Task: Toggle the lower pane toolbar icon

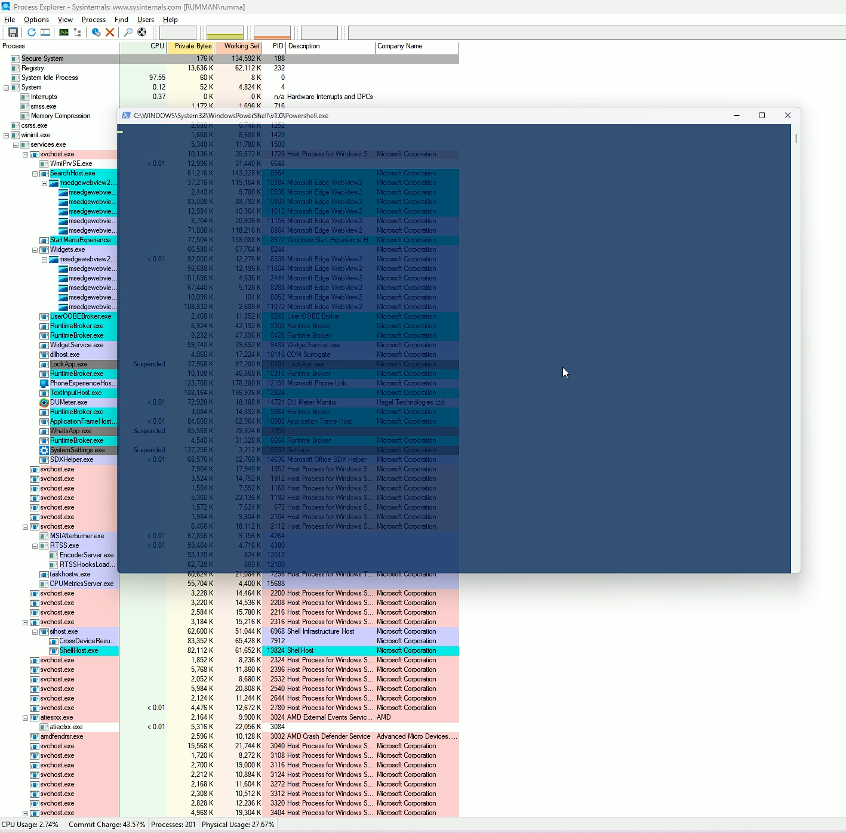Action: [45, 32]
